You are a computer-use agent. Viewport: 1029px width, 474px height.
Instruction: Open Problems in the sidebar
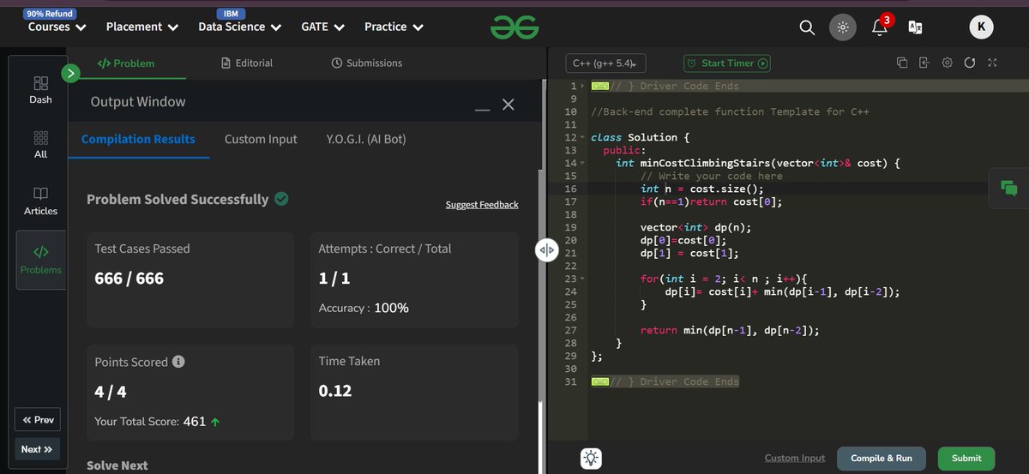(x=40, y=260)
